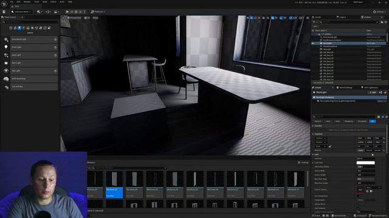Open the quick add content dropdown

click(39, 12)
